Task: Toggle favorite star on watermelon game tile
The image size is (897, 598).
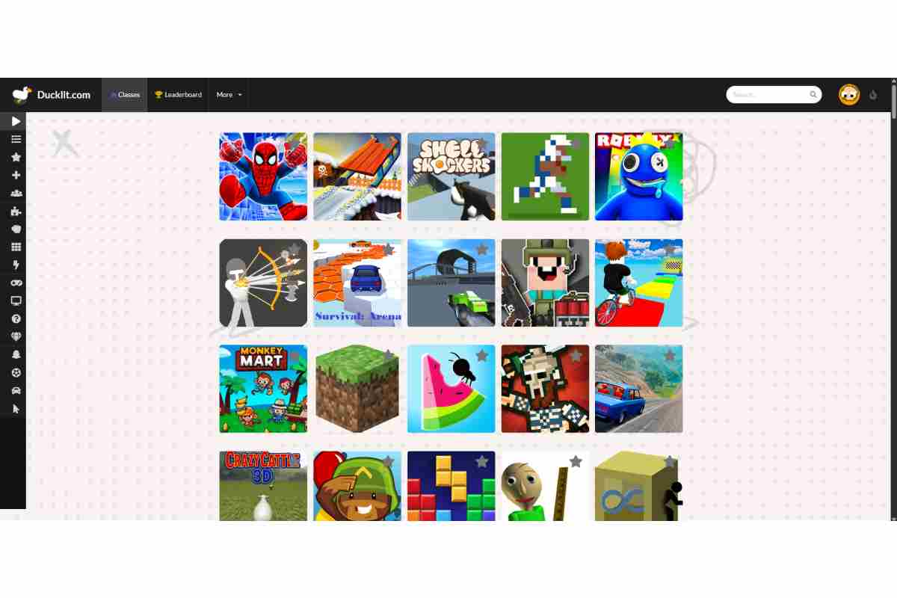Action: click(x=482, y=355)
